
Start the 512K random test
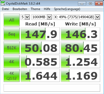click(12, 48)
